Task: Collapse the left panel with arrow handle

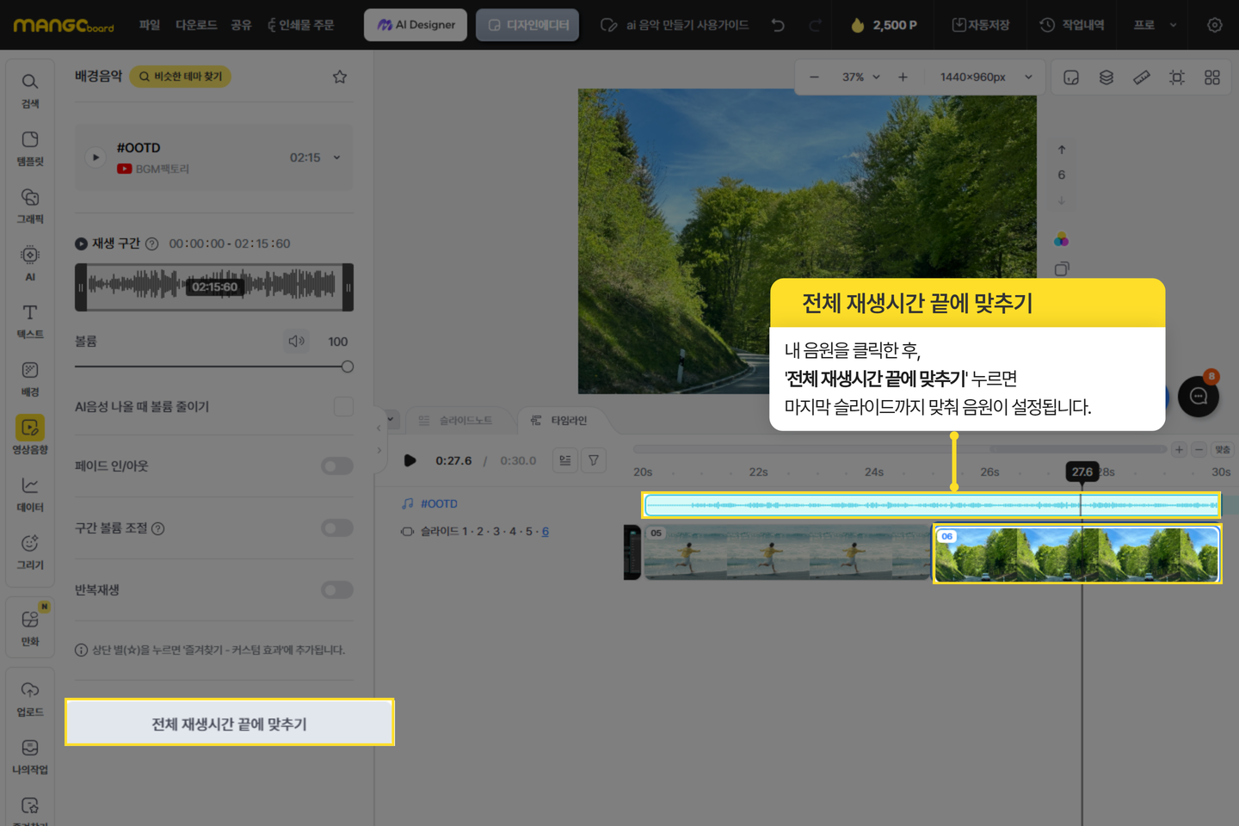Action: pos(379,428)
